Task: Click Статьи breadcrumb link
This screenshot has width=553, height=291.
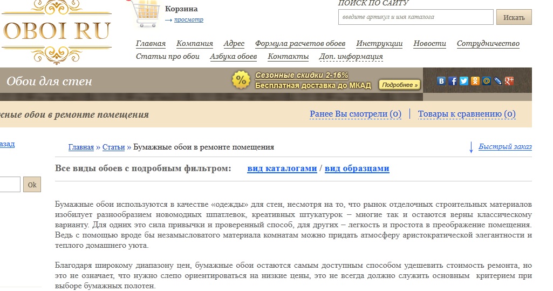Action: [x=113, y=147]
